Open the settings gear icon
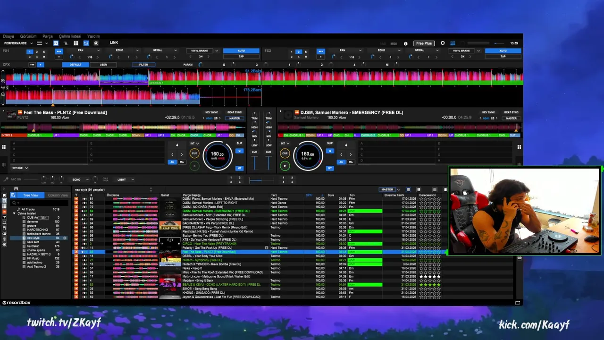Screen dimensions: 604x340 [443, 43]
